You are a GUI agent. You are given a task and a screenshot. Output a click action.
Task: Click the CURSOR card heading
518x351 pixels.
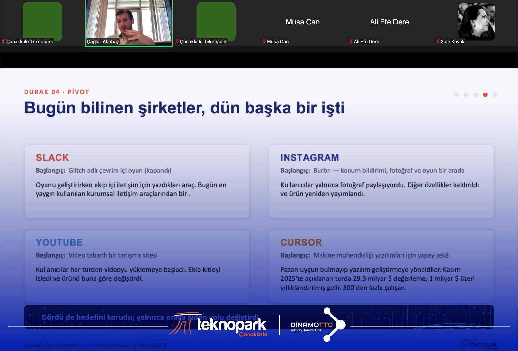[301, 242]
